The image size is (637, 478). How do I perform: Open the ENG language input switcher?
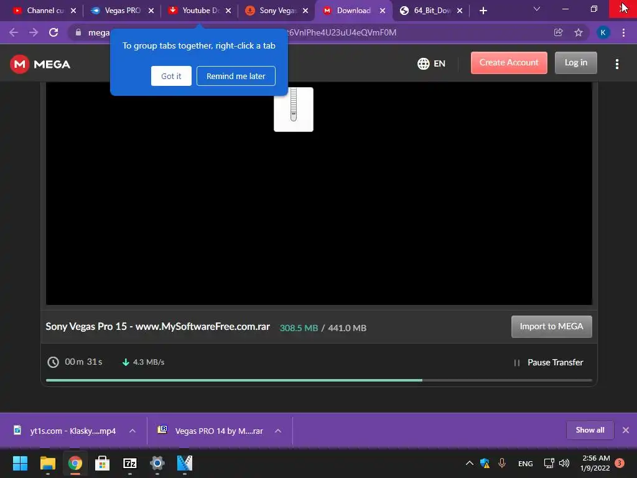(525, 463)
